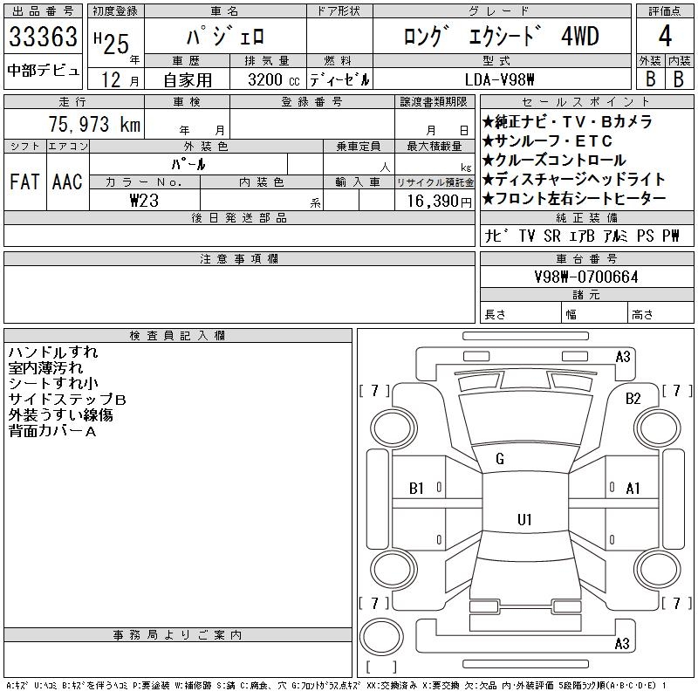This screenshot has width=698, height=698.
Task: Select the U1 dent mark on the roof
Action: [x=524, y=519]
